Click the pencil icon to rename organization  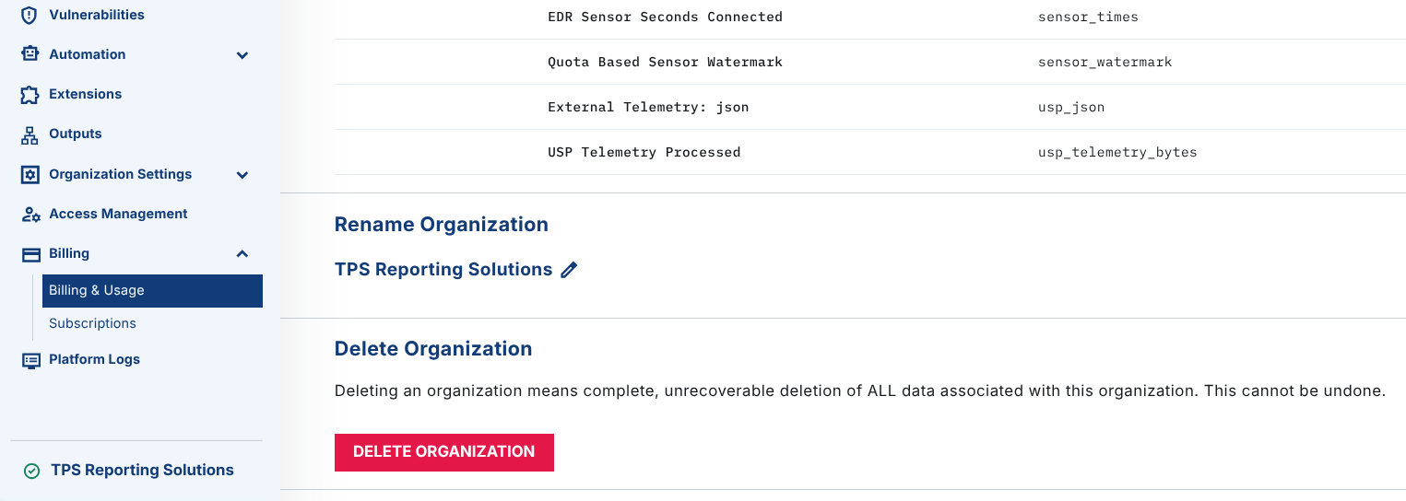point(570,270)
